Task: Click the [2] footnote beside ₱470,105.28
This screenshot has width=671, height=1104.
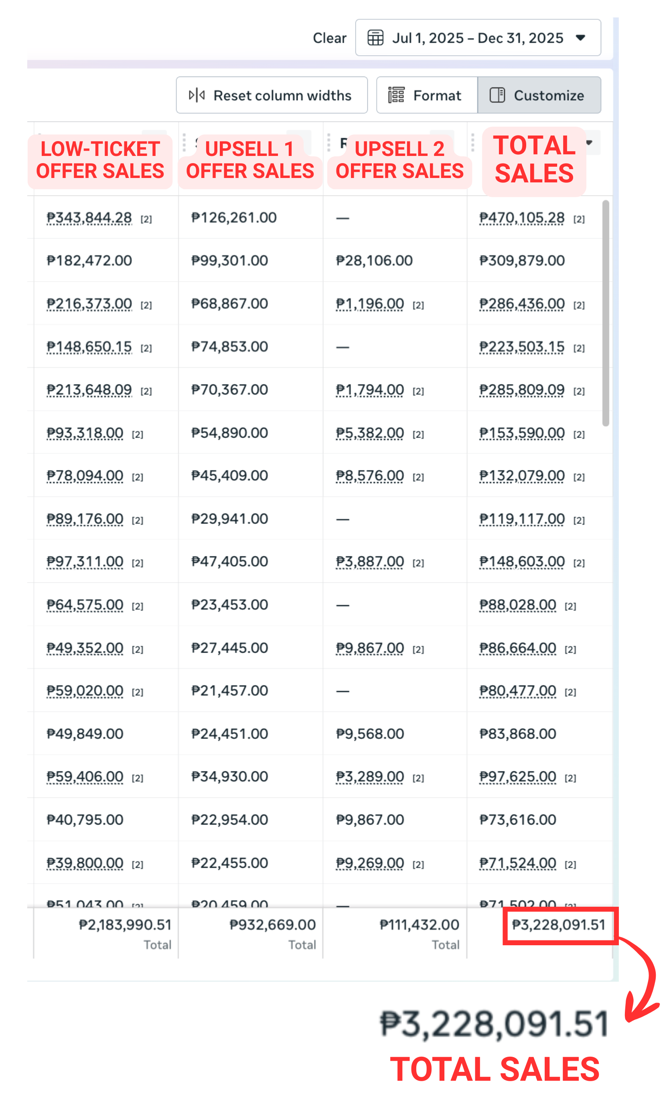Action: pos(579,219)
